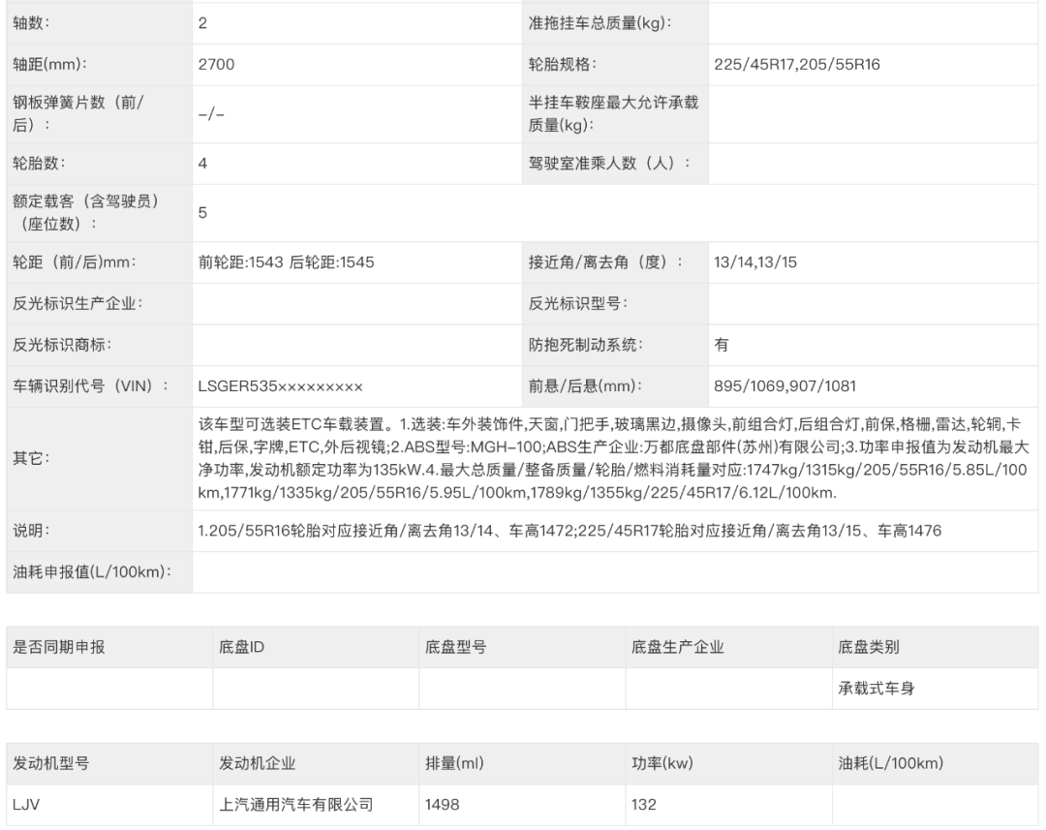Select the 驾驶室准乘人数 label
Screen dimensions: 1046x830
609,164
